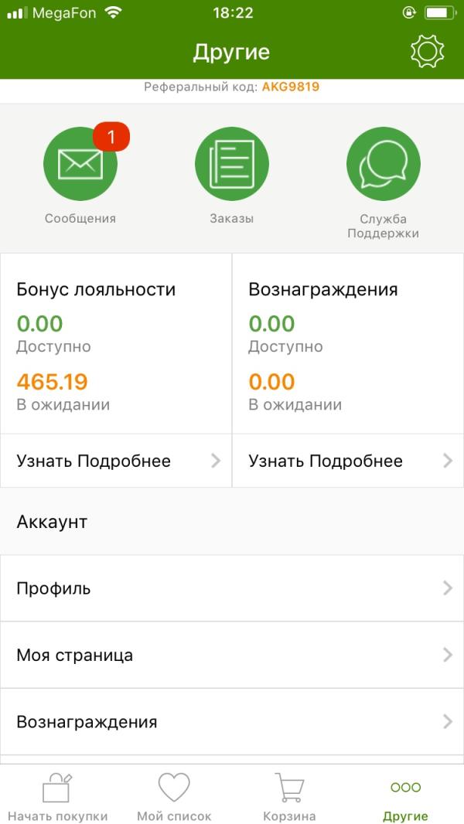Open the Начать покупки shopping bag icon
This screenshot has height=824, width=464.
coord(57,788)
